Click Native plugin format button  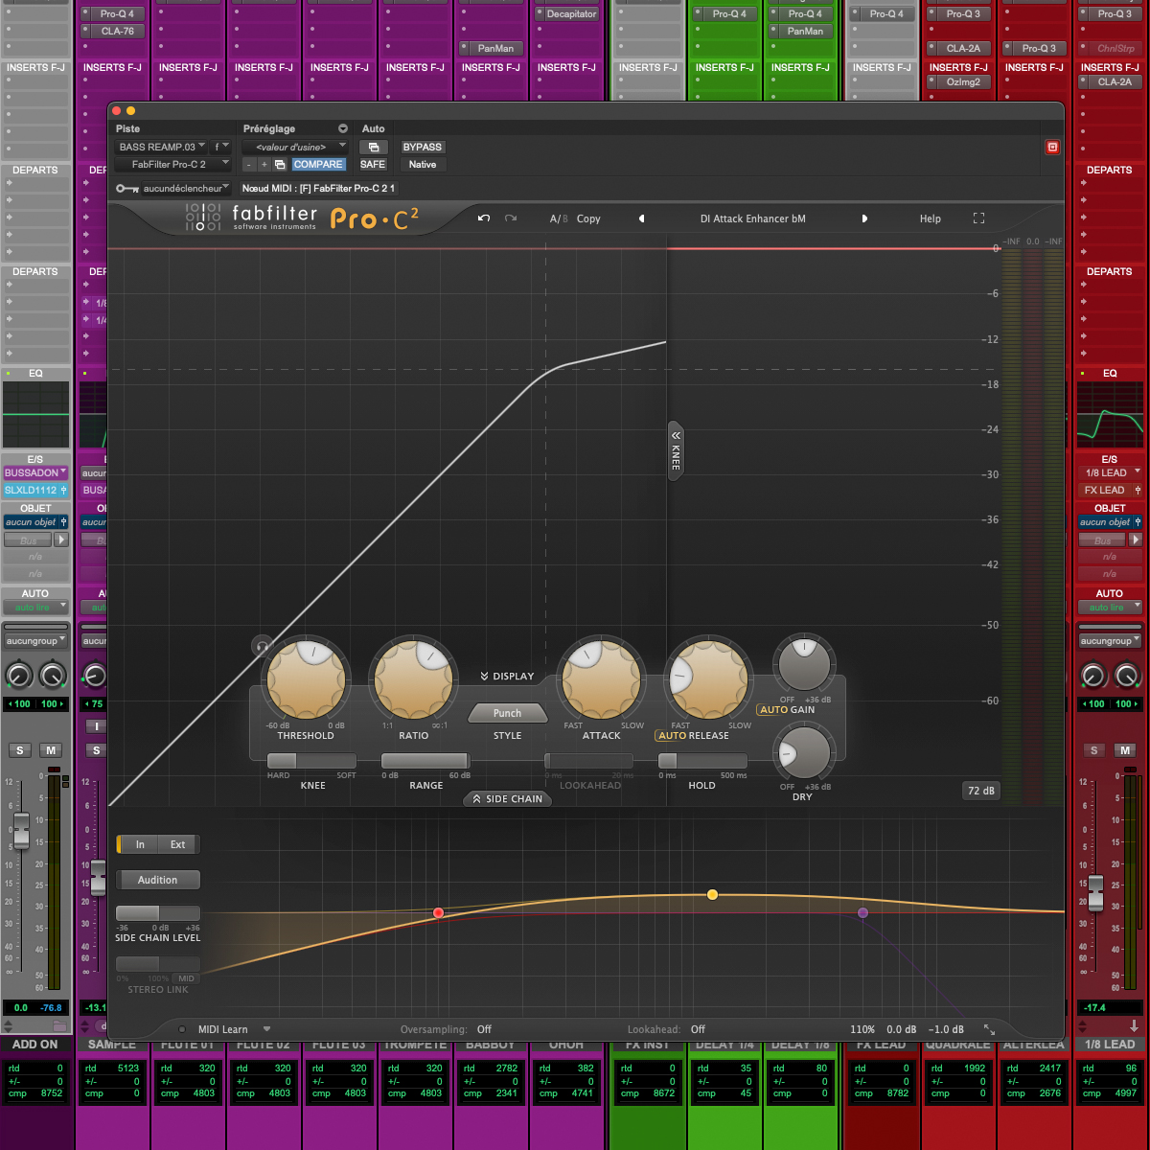pos(422,164)
